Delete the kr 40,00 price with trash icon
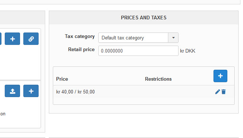Image resolution: width=243 pixels, height=138 pixels. 223,92
